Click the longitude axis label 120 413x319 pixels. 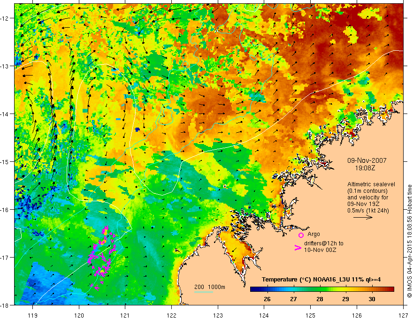pos(79,315)
